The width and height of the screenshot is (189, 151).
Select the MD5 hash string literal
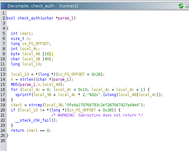[x=103, y=105]
